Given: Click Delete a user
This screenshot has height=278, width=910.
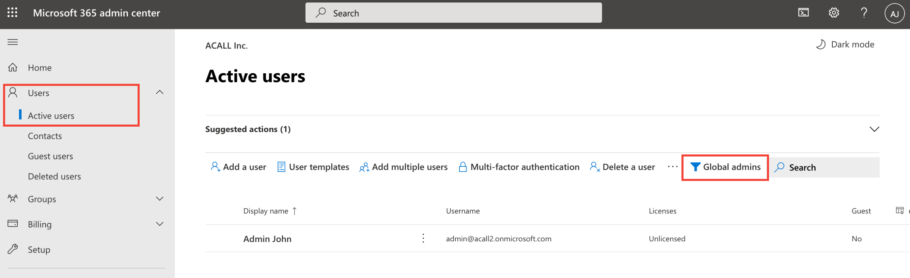Looking at the screenshot, I should coord(622,167).
